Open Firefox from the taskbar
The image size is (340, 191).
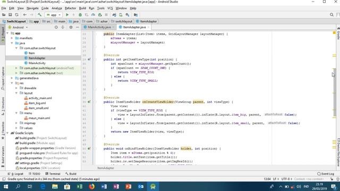[x=92, y=186]
